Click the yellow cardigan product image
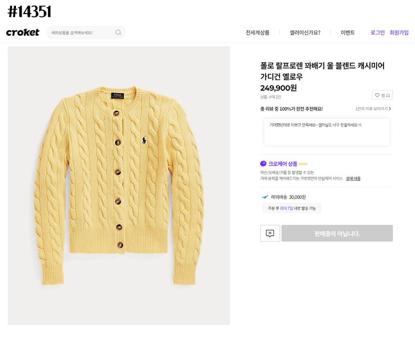The height and width of the screenshot is (357, 415). click(x=119, y=186)
